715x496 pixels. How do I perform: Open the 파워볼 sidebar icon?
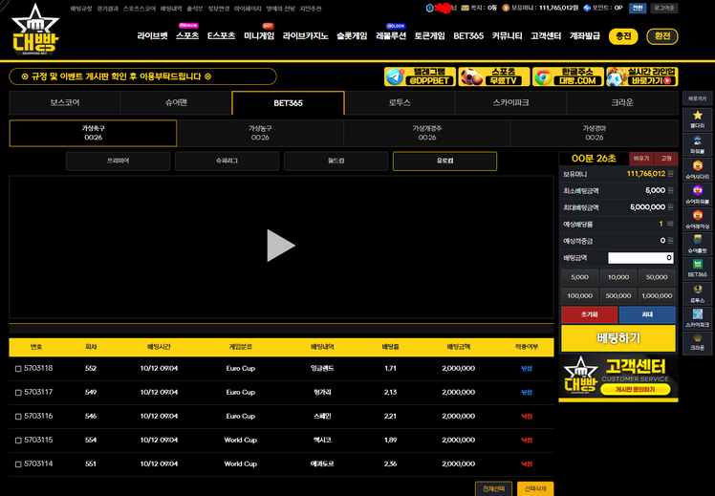[x=698, y=143]
